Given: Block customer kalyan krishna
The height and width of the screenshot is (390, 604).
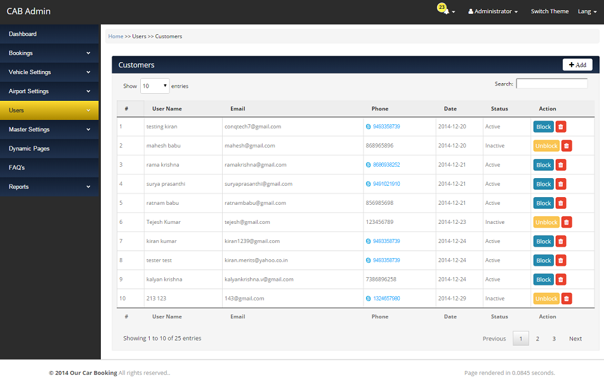Looking at the screenshot, I should [x=544, y=280].
